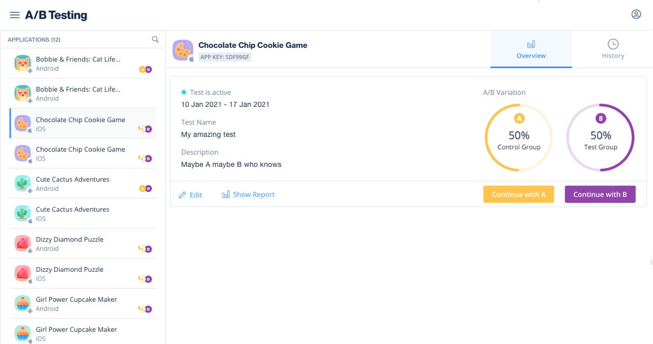Screen dimensions: 653x344
Task: Click the Girl Power Cupcake Maker Android icon
Action: [22, 303]
